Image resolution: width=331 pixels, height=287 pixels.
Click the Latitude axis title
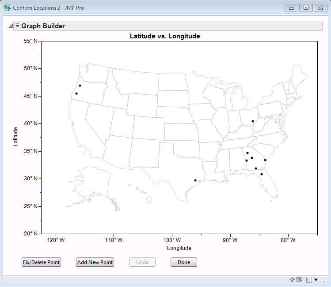coord(15,137)
